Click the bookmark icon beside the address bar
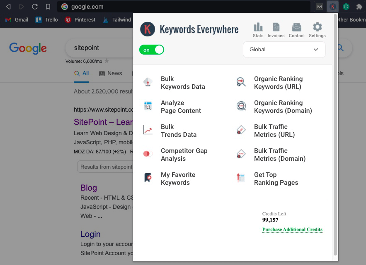 tap(48, 7)
